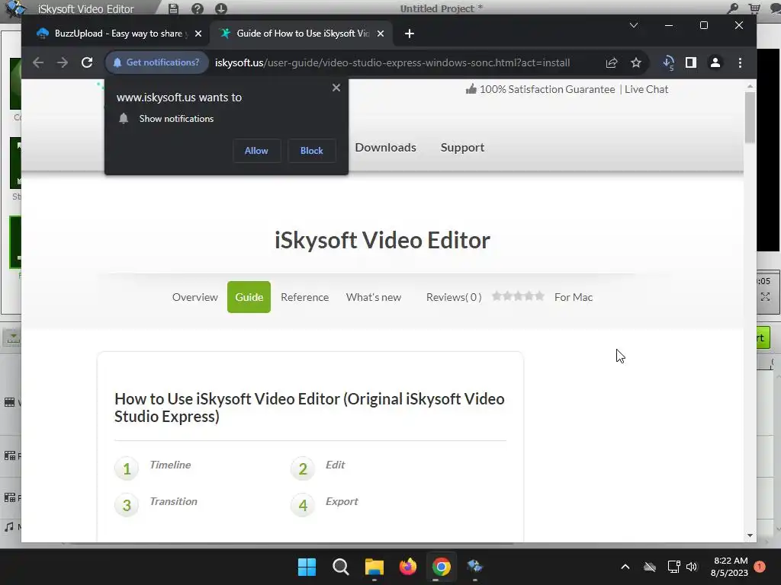The height and width of the screenshot is (585, 781).
Task: Open Windows Start menu
Action: pyautogui.click(x=307, y=567)
